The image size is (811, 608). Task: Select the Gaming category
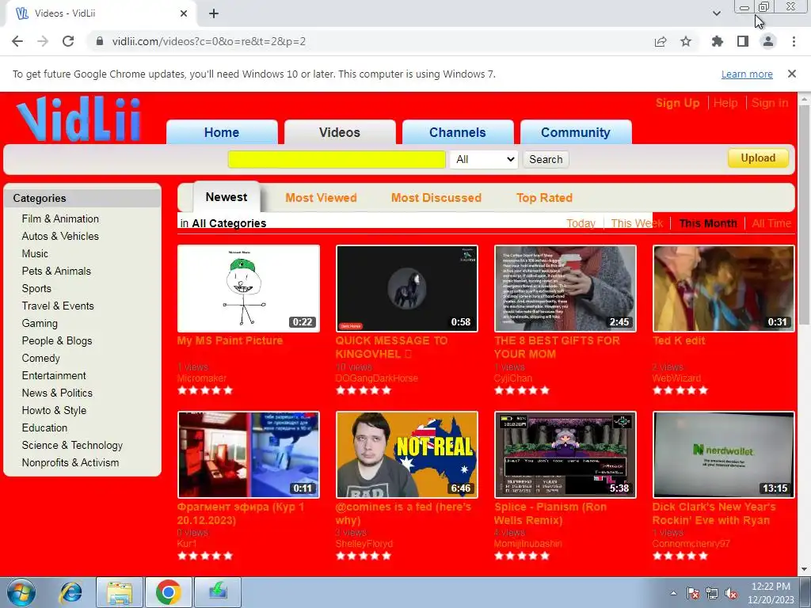(x=40, y=324)
